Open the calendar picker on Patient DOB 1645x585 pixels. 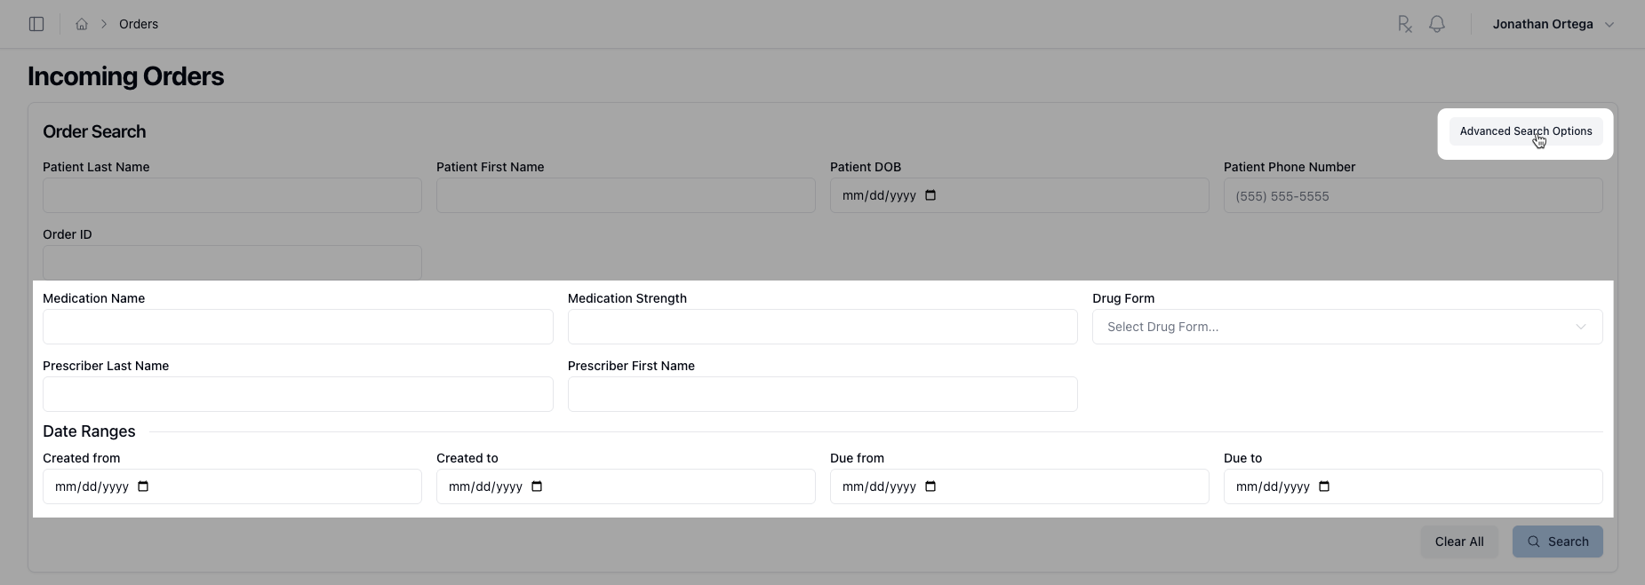point(931,195)
